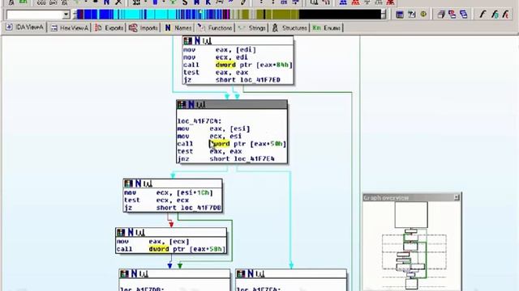Click the N icon on the loc_41F7C4 node
The image size is (519, 291).
tap(191, 104)
